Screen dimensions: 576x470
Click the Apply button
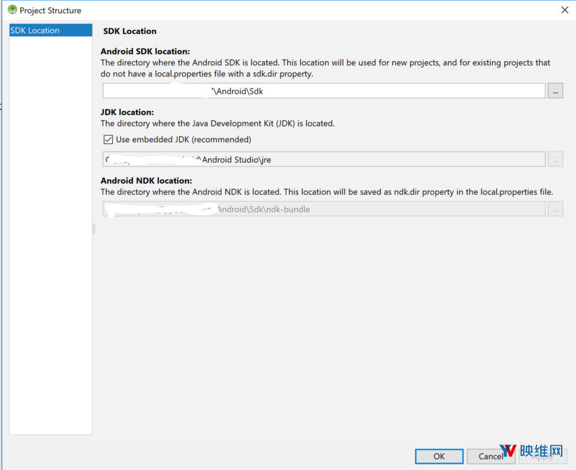[541, 456]
